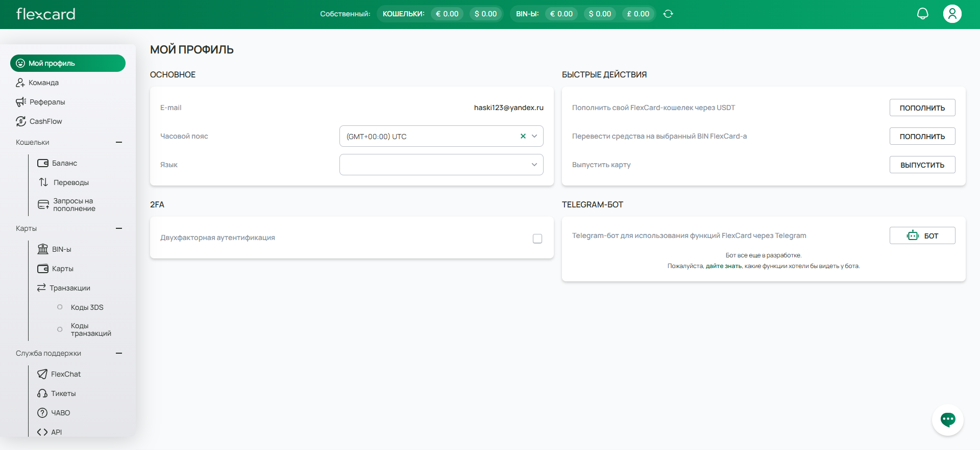Select Мой профиль in the sidebar

pyautogui.click(x=68, y=63)
